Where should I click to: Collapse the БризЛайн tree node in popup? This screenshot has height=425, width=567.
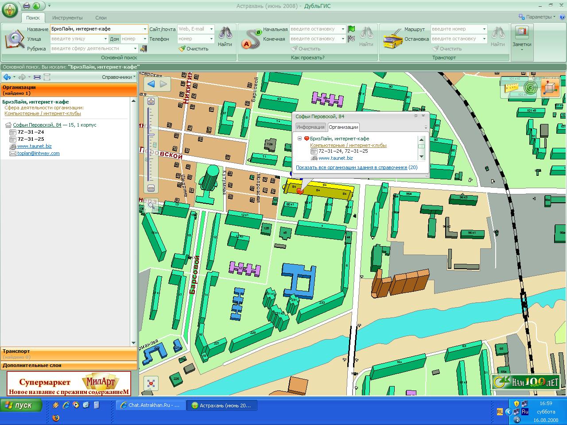pyautogui.click(x=299, y=139)
